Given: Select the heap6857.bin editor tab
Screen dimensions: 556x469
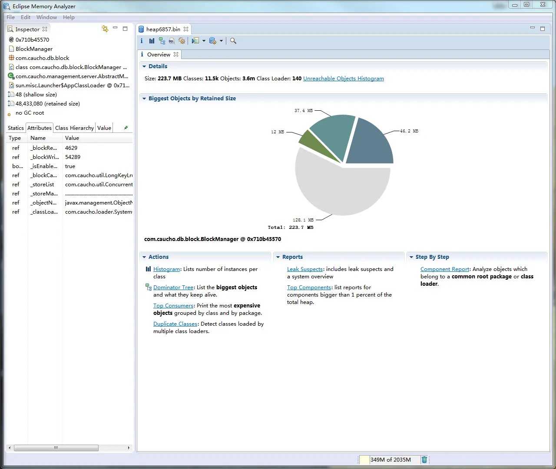Looking at the screenshot, I should click(x=163, y=29).
